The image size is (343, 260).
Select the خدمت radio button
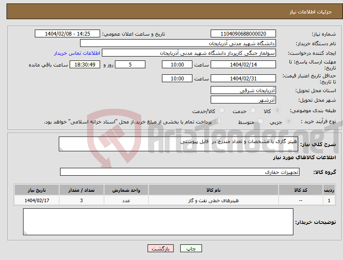pos(253,110)
